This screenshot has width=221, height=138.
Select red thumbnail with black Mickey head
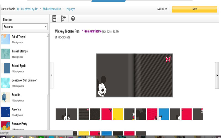(107, 114)
